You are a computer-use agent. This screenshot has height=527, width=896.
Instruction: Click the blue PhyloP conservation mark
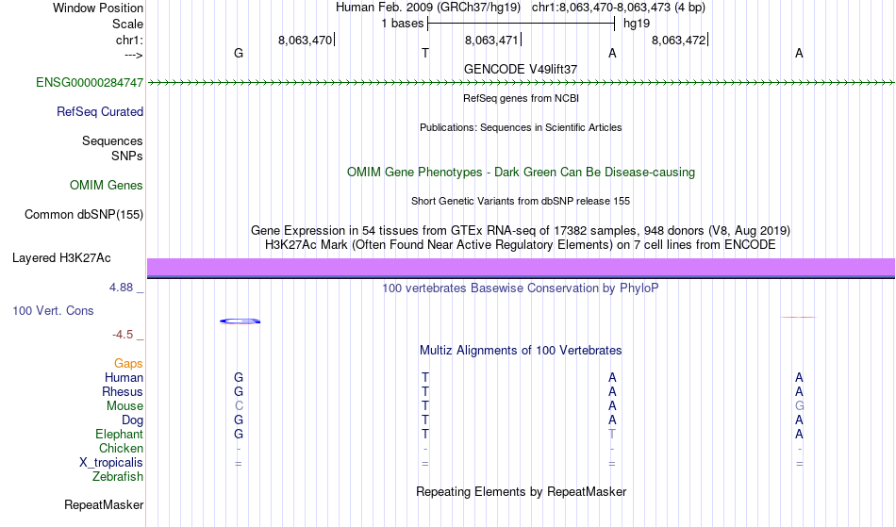pos(240,321)
